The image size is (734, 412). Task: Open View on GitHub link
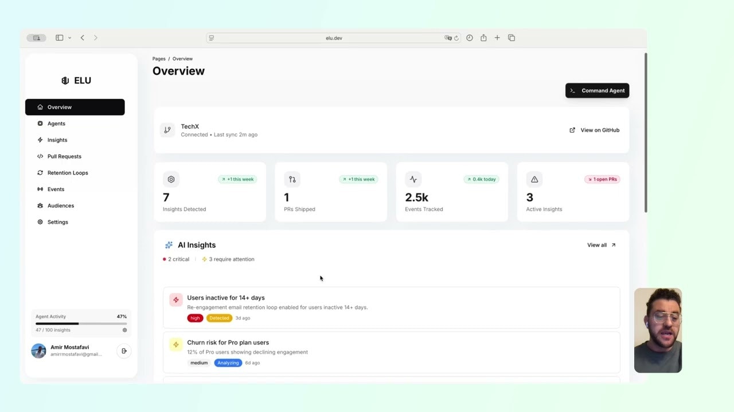595,130
